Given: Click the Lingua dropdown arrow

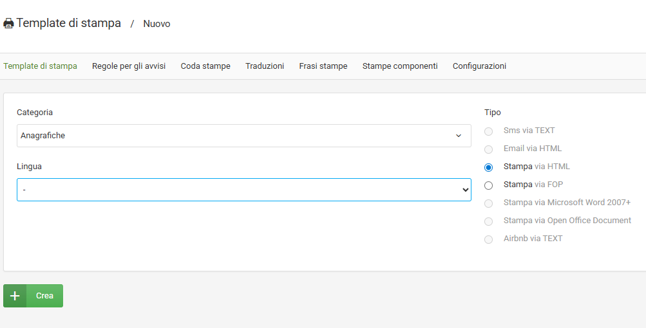Looking at the screenshot, I should point(465,190).
